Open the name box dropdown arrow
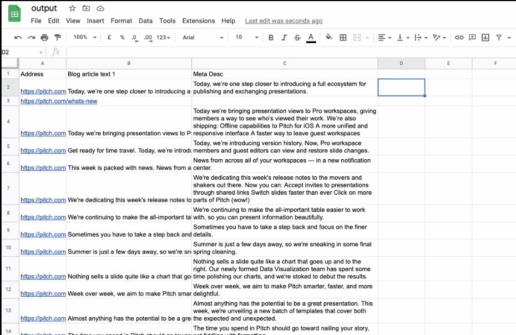 pos(41,52)
